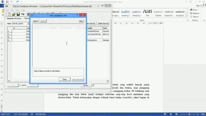Open the Table hewan_pisces dropdown

pos(28,24)
